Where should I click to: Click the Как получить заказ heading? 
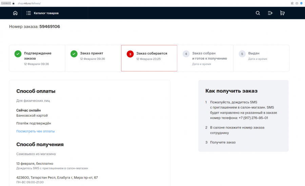pyautogui.click(x=231, y=91)
